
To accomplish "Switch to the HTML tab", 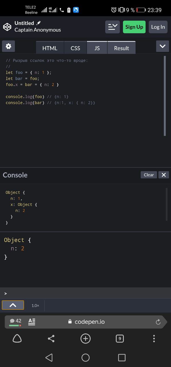I will [50, 48].
